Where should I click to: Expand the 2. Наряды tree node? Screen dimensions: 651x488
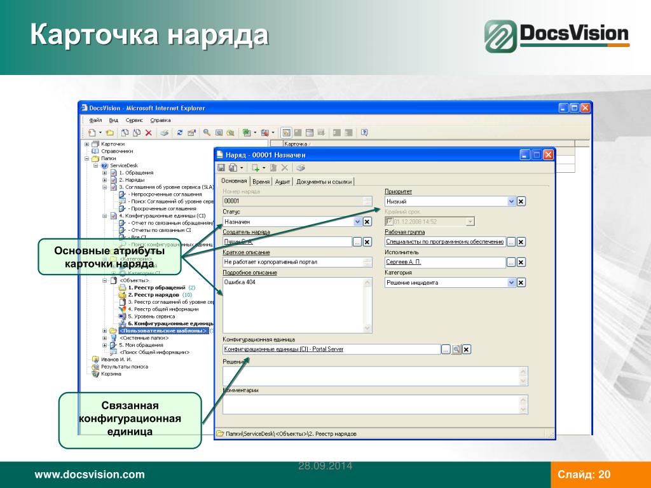[x=105, y=180]
